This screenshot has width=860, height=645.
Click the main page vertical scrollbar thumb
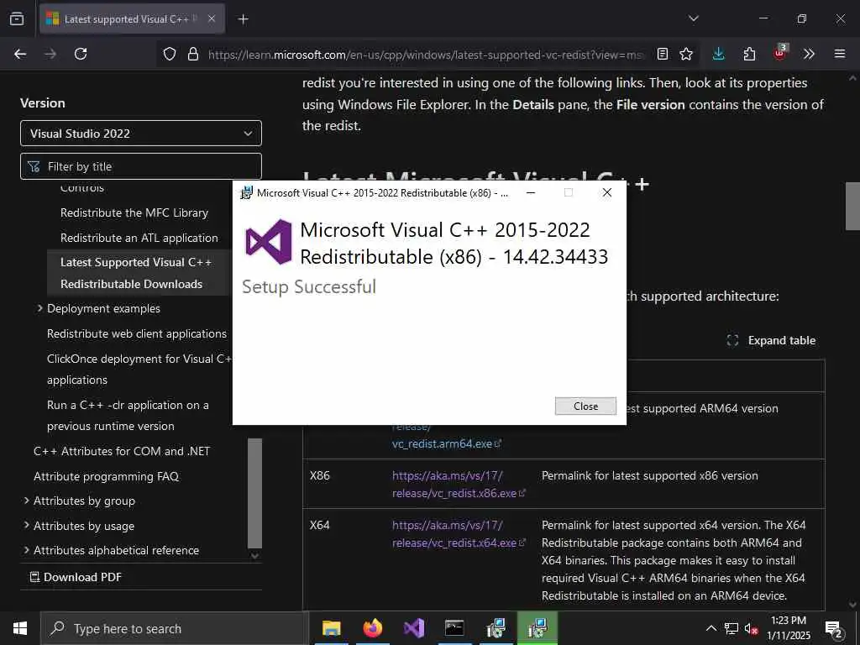pyautogui.click(x=852, y=207)
